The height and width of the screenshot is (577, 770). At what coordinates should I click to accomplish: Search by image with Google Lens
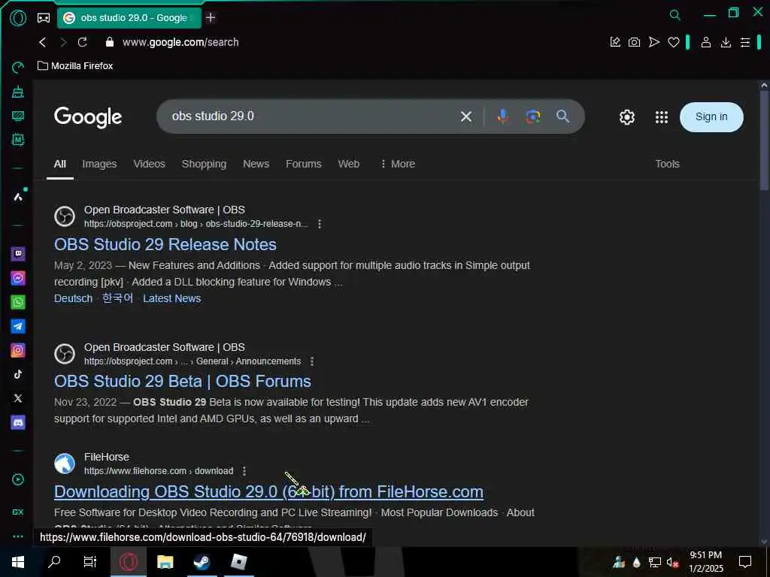tap(533, 116)
